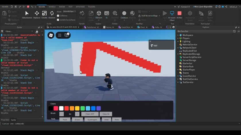Screen dimensions: 241x135
Task: Expand the ReplicatedStorage node
Action: (178, 54)
